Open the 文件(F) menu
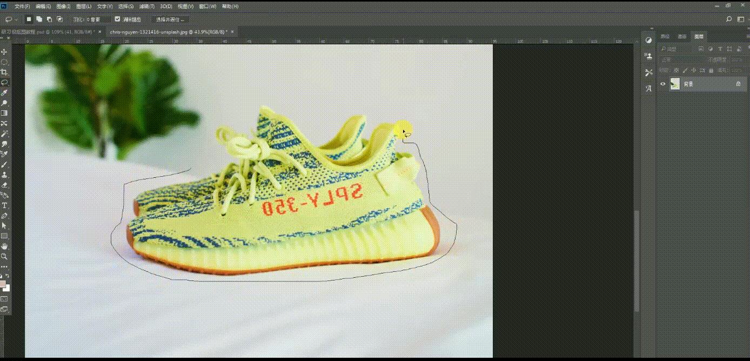This screenshot has height=361, width=750. click(22, 6)
